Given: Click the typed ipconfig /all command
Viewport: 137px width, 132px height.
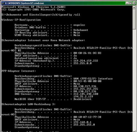Looking at the screenshot, I should [x=70, y=15].
